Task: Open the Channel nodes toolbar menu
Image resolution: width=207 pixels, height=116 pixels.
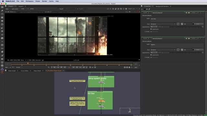Action: coord(2,17)
